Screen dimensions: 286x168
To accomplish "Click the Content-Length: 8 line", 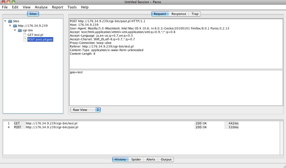I will 83,54.
